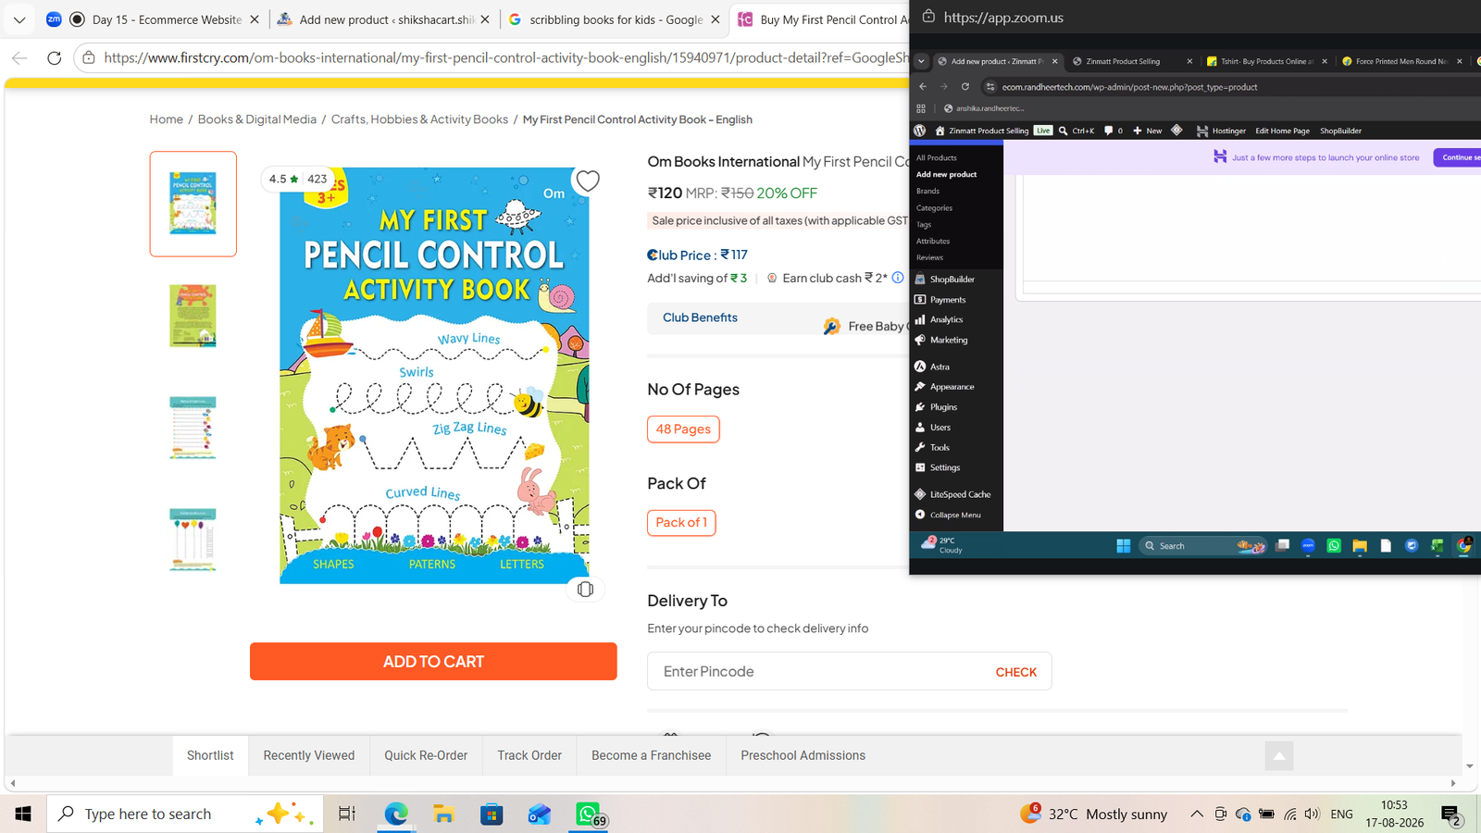Screen dimensions: 1481x833
Task: Add the pencil control book to cart
Action: (x=433, y=662)
